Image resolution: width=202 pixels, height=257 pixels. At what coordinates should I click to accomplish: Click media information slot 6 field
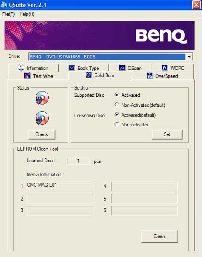click(144, 211)
